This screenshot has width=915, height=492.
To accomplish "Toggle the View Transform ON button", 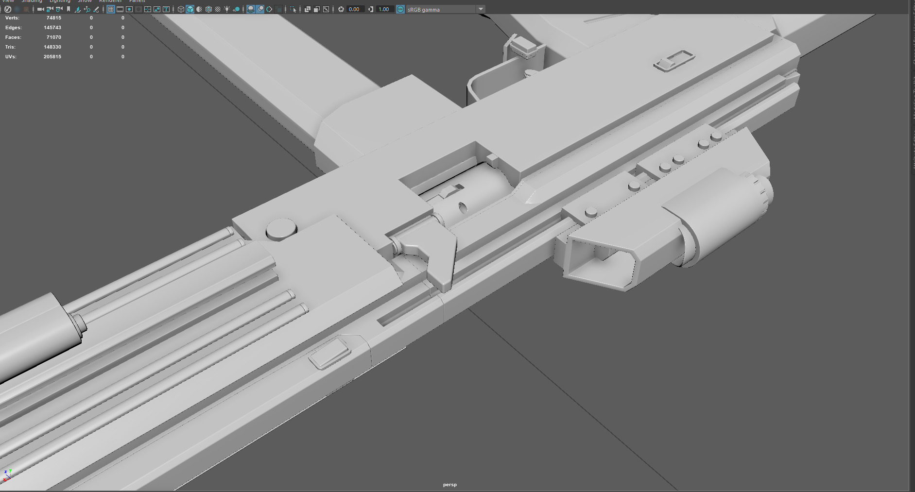I will [x=400, y=9].
